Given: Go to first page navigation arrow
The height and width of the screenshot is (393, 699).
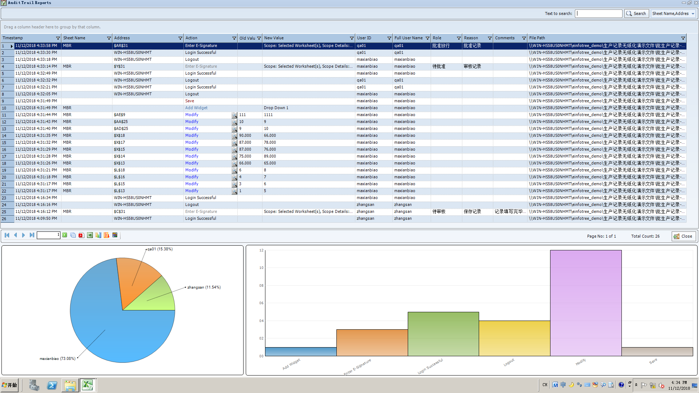Looking at the screenshot, I should pyautogui.click(x=7, y=235).
